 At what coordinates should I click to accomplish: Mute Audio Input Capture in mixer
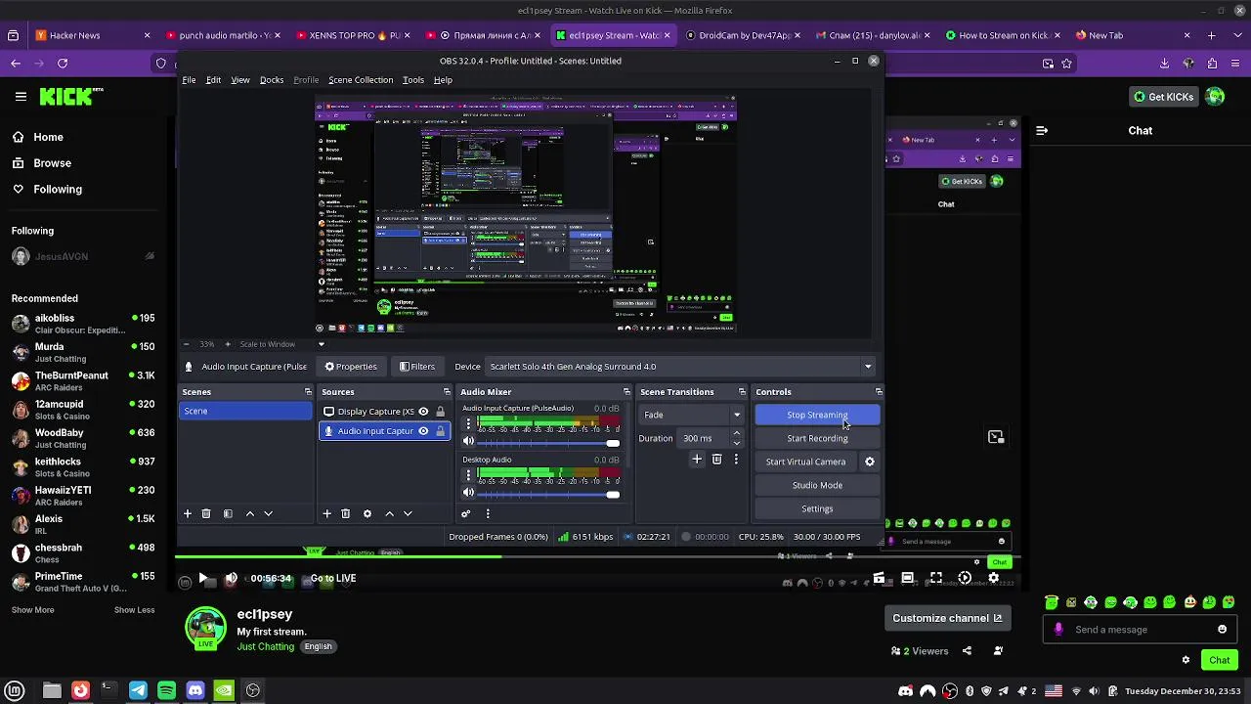(x=468, y=441)
